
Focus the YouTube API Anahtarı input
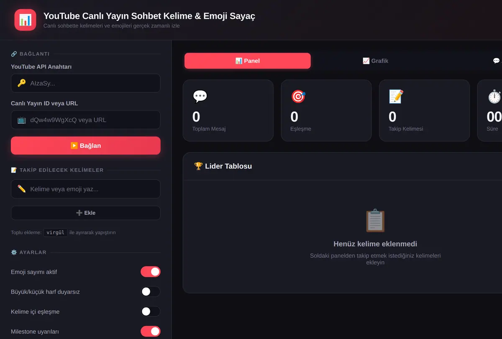click(x=86, y=83)
